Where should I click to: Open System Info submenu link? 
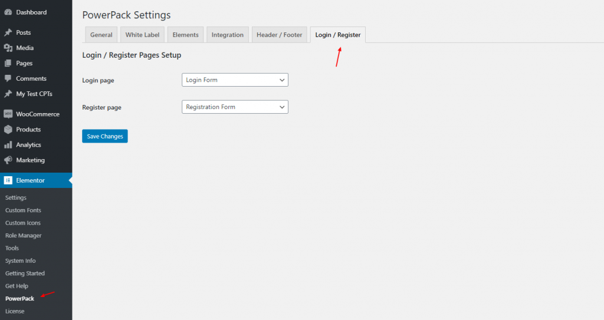[x=21, y=260]
